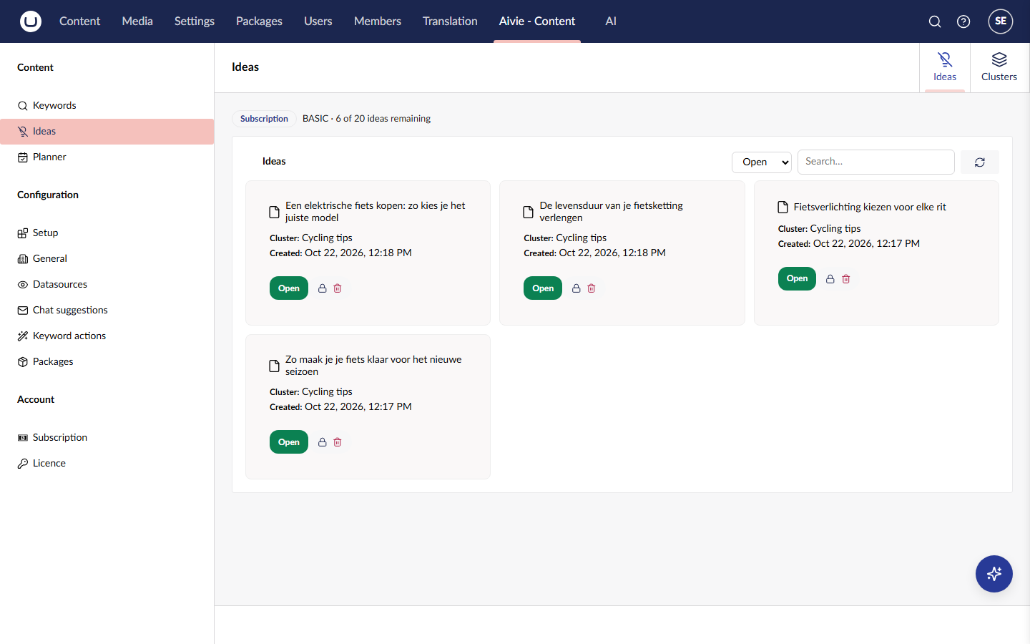Select the Ideas tab at top right
The height and width of the screenshot is (644, 1030).
point(945,67)
